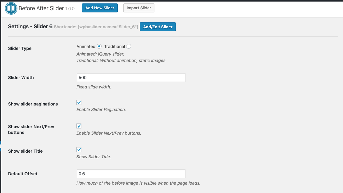Toggle the Show slider Next/Prev buttons checkbox

click(79, 126)
